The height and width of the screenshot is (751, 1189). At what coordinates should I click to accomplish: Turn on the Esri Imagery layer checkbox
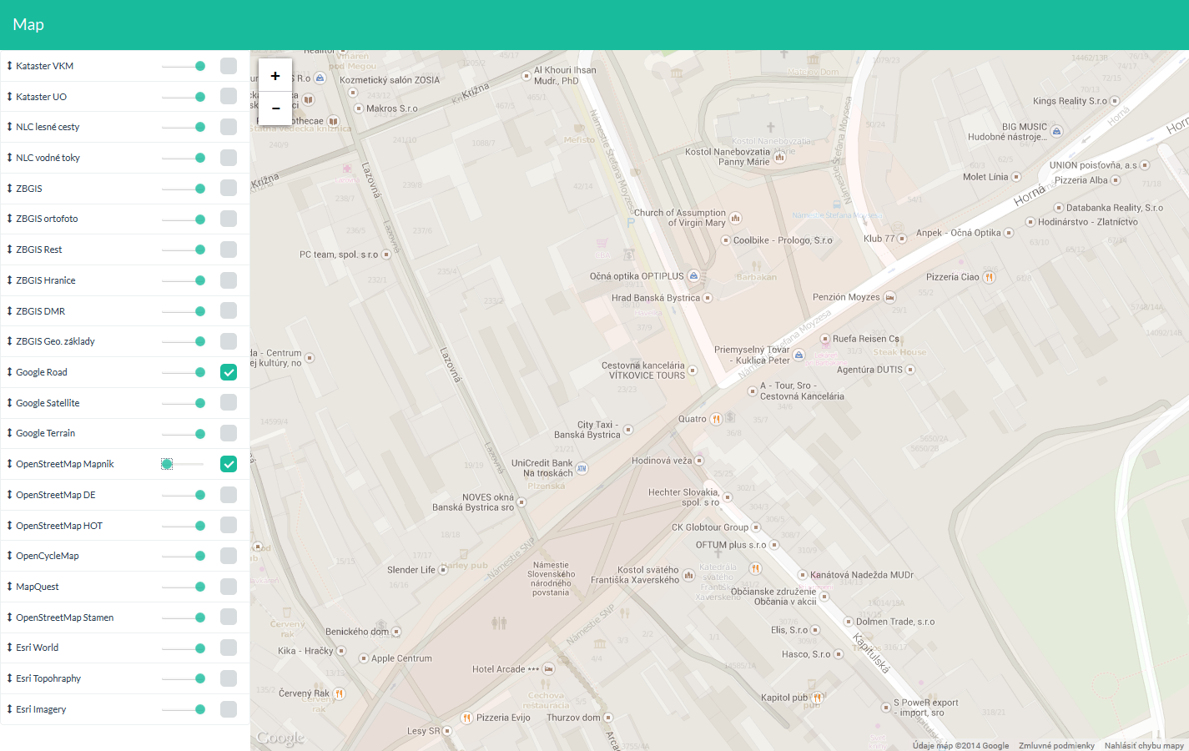click(x=229, y=709)
